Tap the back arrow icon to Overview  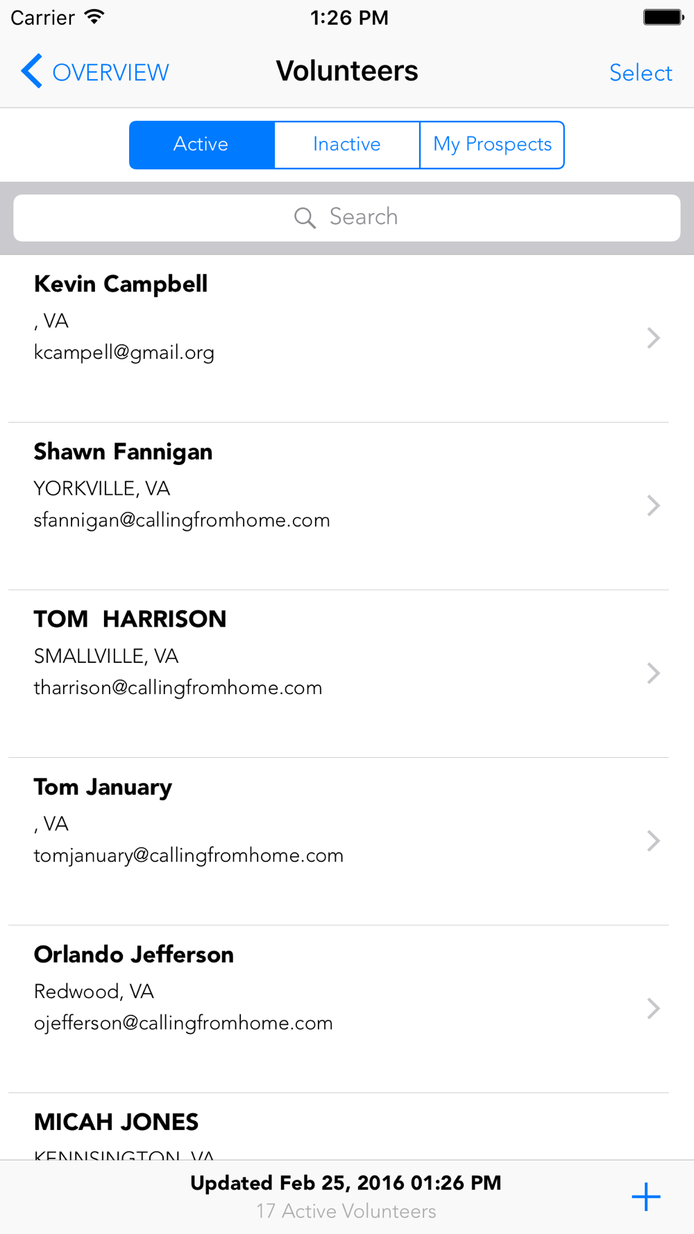[x=32, y=71]
